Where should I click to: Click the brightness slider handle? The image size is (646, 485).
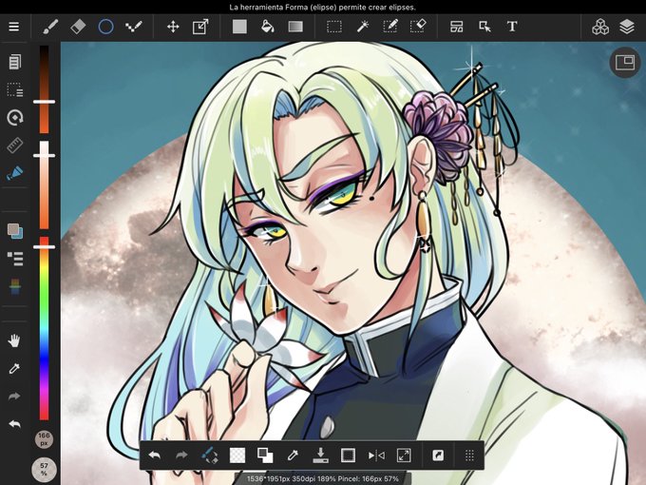44,102
